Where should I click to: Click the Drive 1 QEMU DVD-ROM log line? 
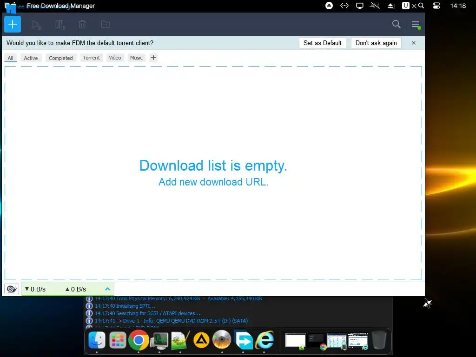pyautogui.click(x=171, y=321)
